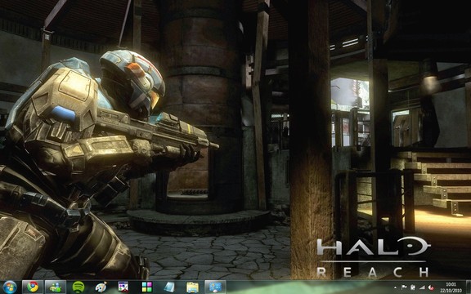Screen dimensions: 471x294
Task: Open the Notepad taskbar icon
Action: 169,287
